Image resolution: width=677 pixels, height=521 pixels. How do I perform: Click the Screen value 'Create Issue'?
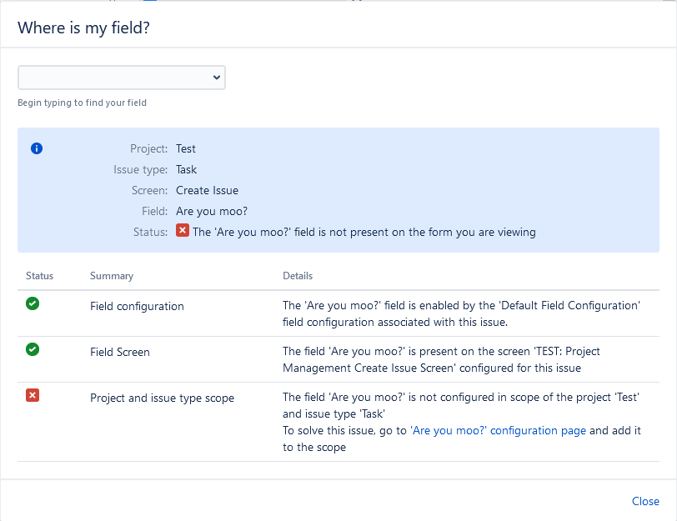[207, 190]
